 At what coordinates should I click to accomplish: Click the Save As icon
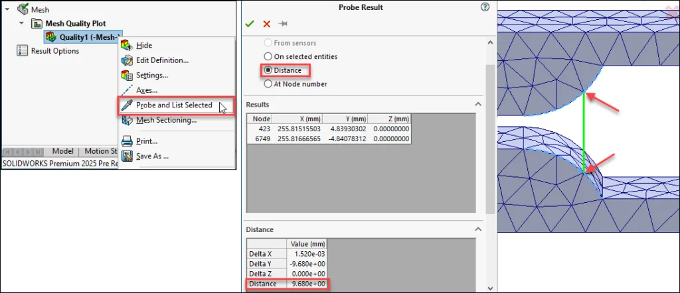click(127, 156)
